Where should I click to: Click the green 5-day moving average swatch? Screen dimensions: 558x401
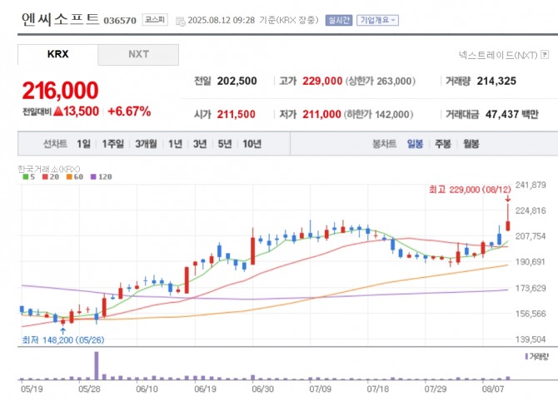point(26,176)
